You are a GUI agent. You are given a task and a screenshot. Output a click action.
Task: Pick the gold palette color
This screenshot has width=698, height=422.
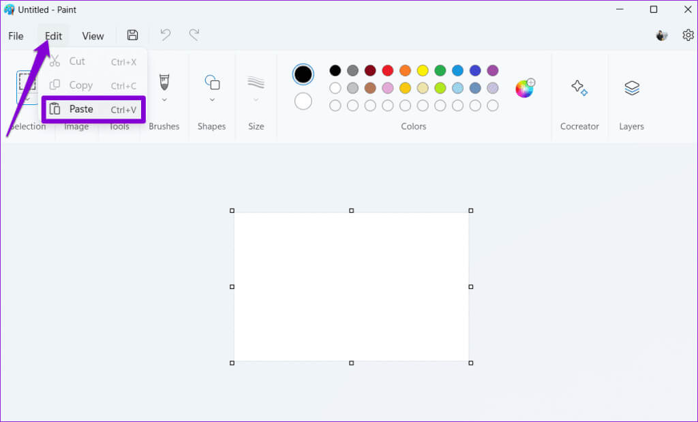pyautogui.click(x=405, y=88)
